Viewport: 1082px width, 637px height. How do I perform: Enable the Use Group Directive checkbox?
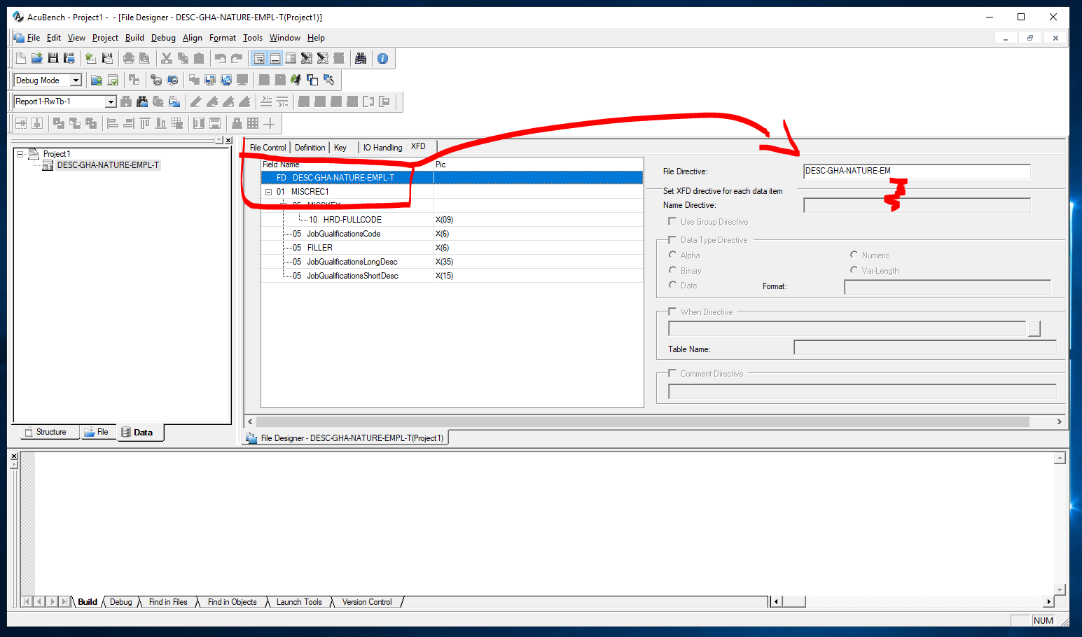672,221
